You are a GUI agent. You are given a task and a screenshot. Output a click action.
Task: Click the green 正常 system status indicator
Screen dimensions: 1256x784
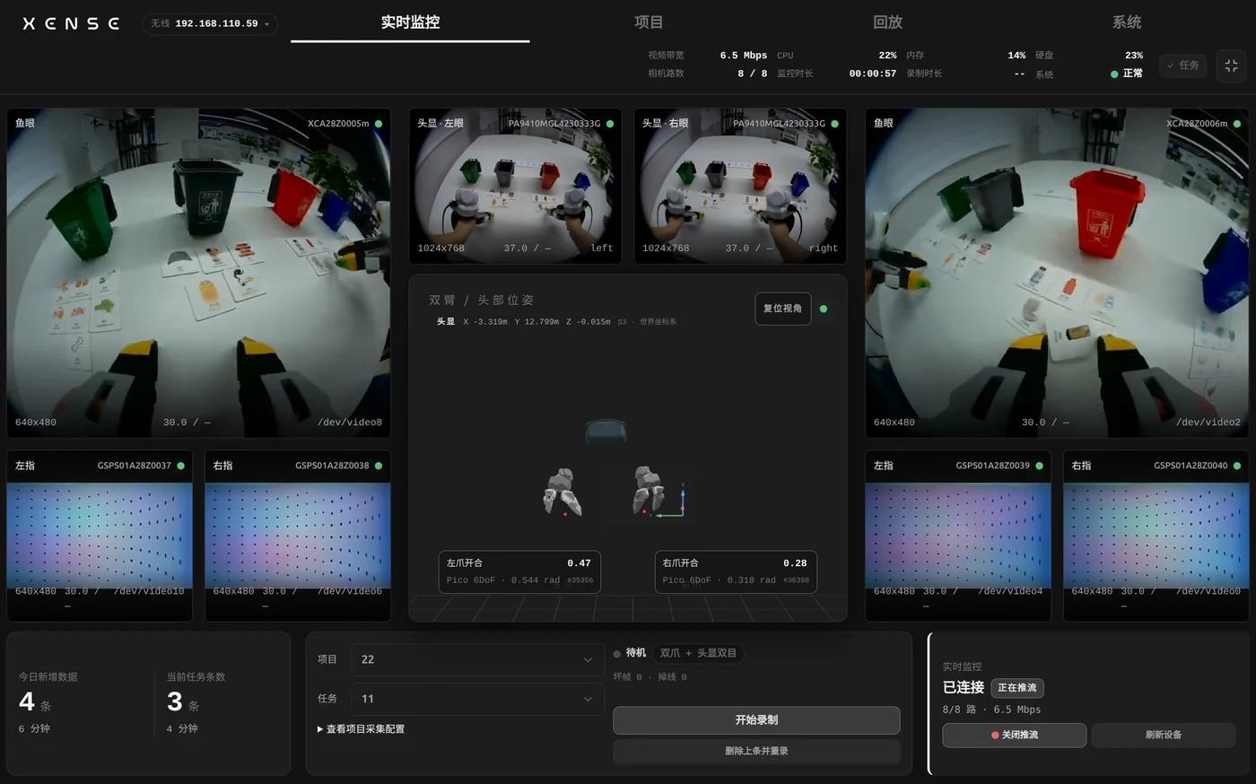click(x=1127, y=74)
